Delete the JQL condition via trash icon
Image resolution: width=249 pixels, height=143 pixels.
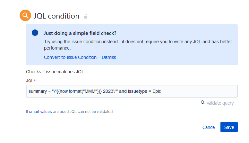86,16
